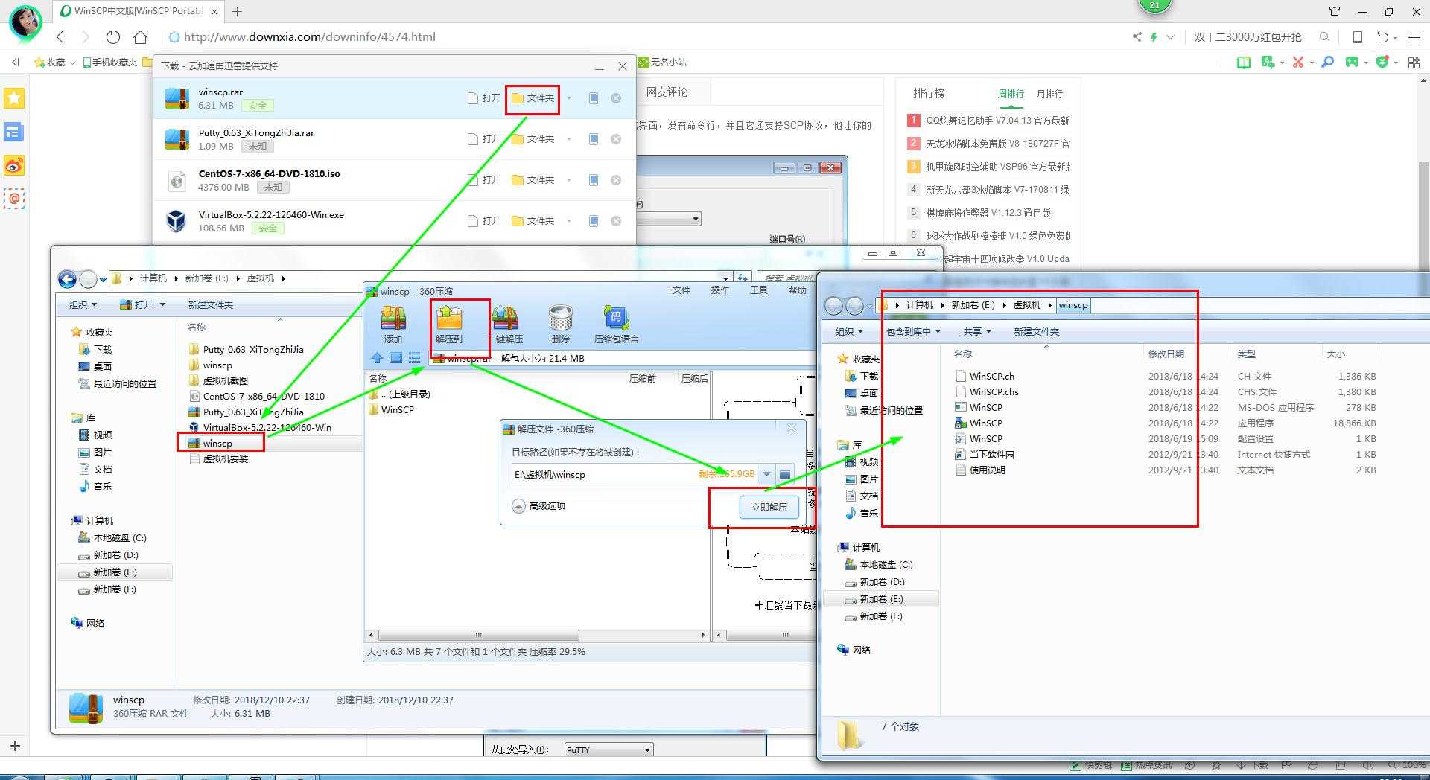Open the browser share icon near address bar

(x=1137, y=36)
